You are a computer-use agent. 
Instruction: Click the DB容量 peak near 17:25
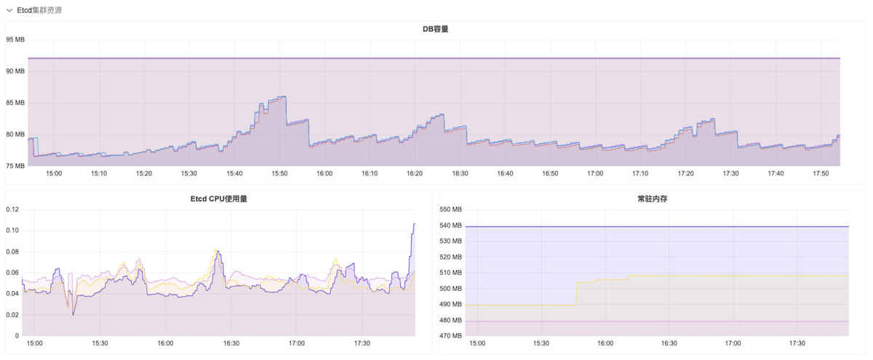pyautogui.click(x=711, y=119)
